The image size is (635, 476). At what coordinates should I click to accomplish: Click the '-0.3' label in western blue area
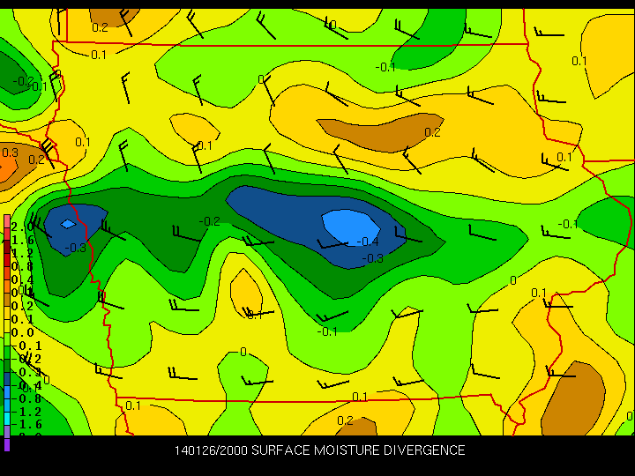click(76, 248)
